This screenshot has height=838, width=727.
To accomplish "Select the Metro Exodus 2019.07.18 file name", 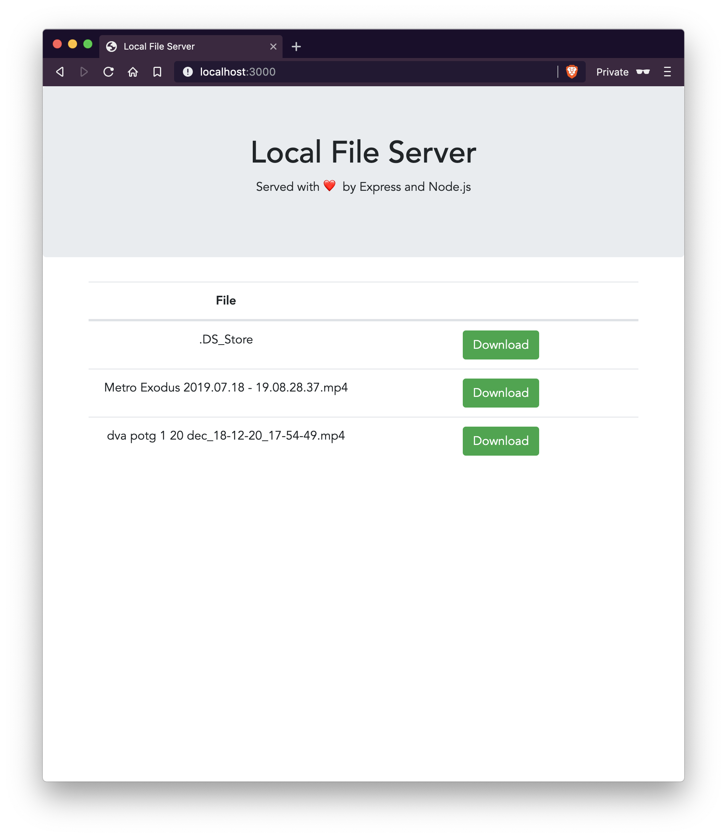I will (x=226, y=388).
